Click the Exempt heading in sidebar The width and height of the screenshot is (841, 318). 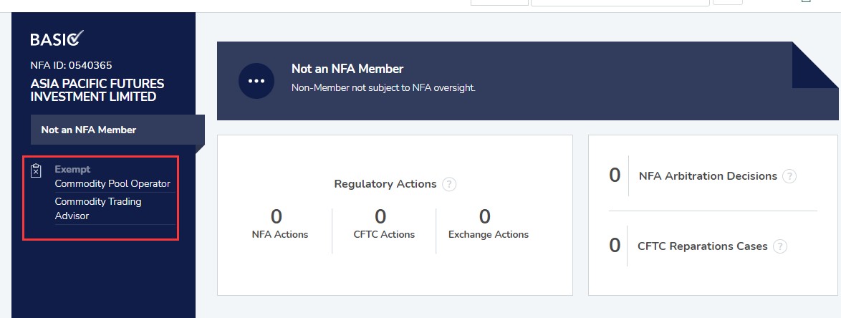pyautogui.click(x=72, y=170)
